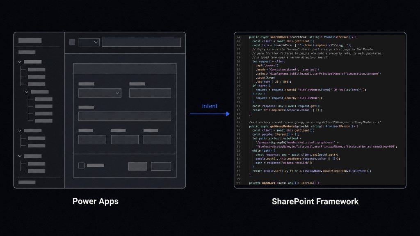420x236 pixels.
Task: Click the ".count(true)" code line
Action: click(x=265, y=77)
